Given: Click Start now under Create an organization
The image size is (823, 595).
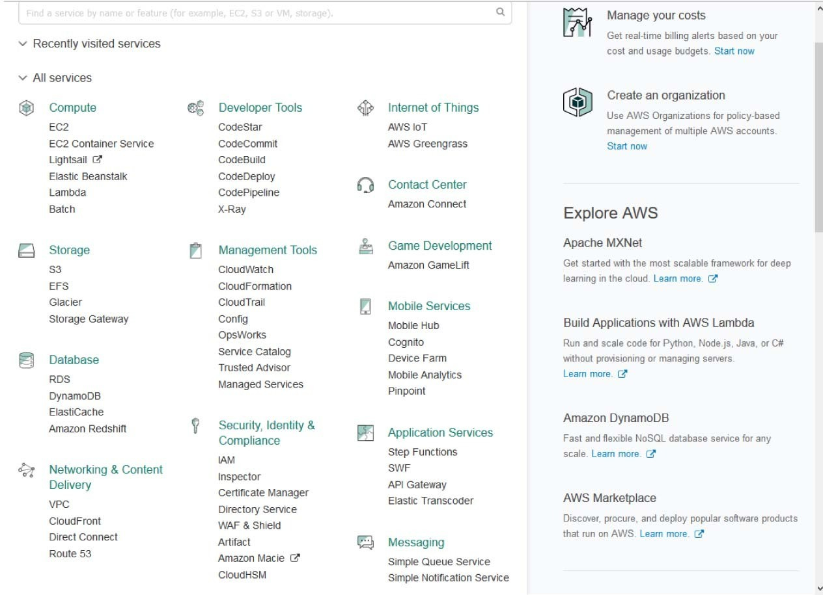Looking at the screenshot, I should click(x=627, y=146).
